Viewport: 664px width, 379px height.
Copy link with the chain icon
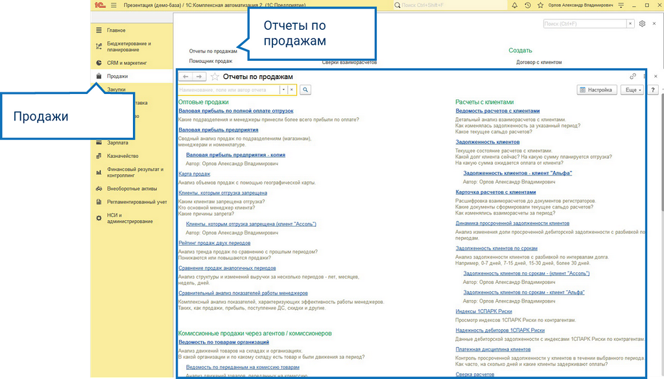[x=633, y=76]
